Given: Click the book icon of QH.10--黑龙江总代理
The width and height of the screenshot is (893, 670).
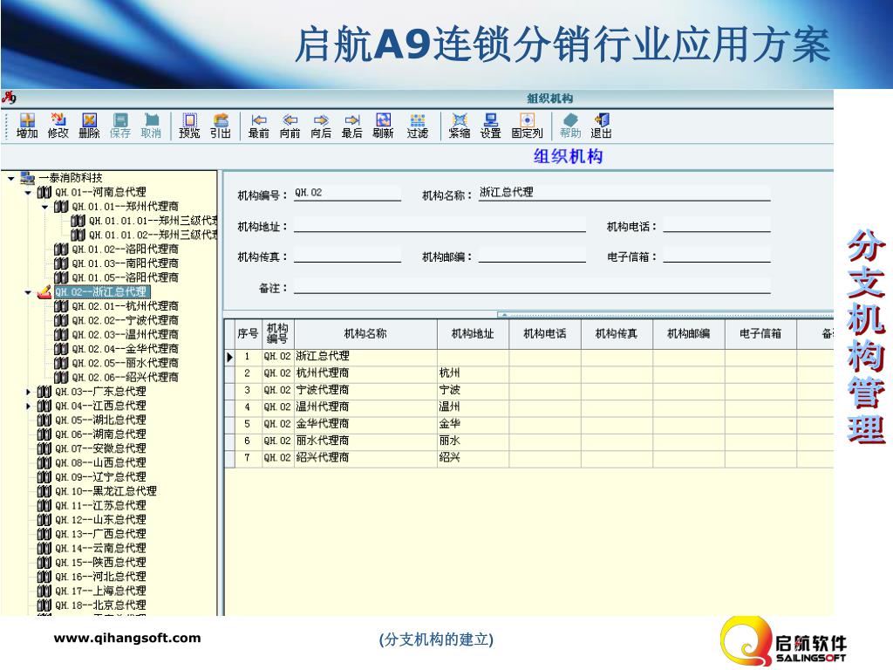Looking at the screenshot, I should 44,491.
